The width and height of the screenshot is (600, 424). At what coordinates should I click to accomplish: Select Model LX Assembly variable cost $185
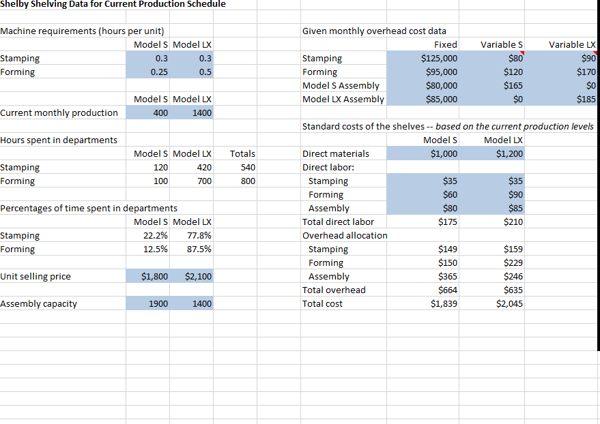tap(560, 100)
